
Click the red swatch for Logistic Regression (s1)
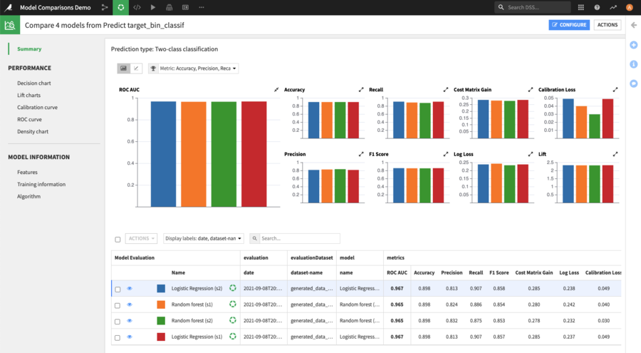click(x=161, y=337)
